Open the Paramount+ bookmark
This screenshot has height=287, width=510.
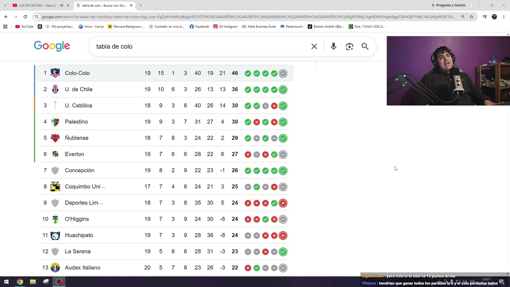click(292, 27)
